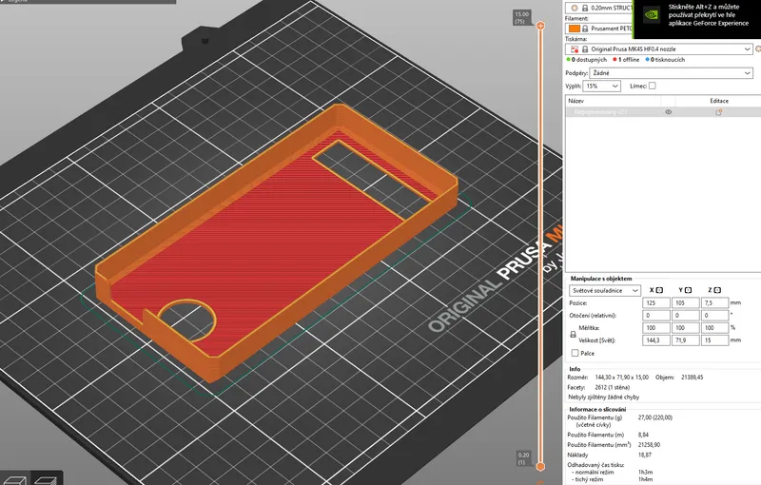Image resolution: width=761 pixels, height=485 pixels.
Task: Click the Editace column header
Action: (x=719, y=101)
